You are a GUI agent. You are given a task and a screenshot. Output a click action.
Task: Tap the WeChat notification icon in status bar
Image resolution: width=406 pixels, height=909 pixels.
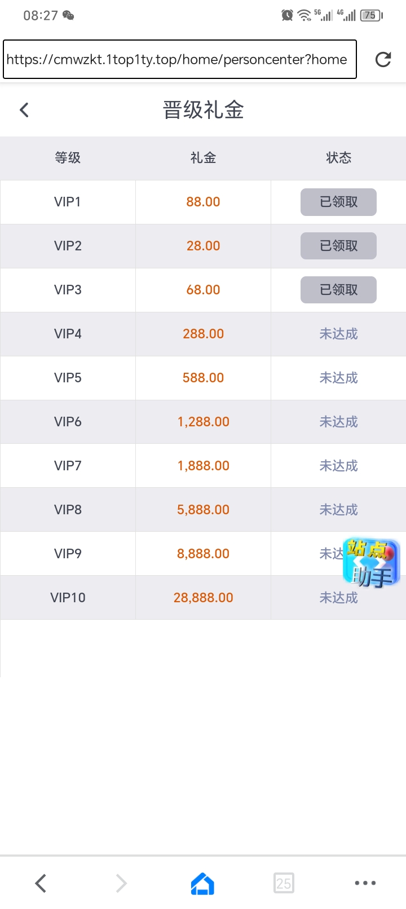(68, 15)
